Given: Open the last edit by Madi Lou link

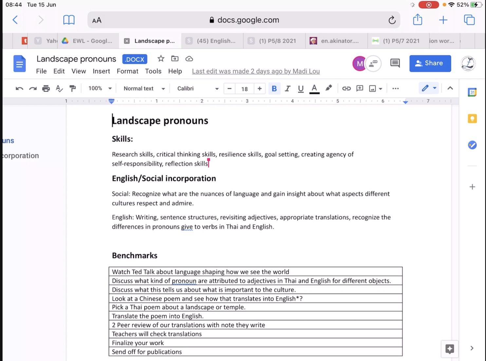Looking at the screenshot, I should 256,71.
